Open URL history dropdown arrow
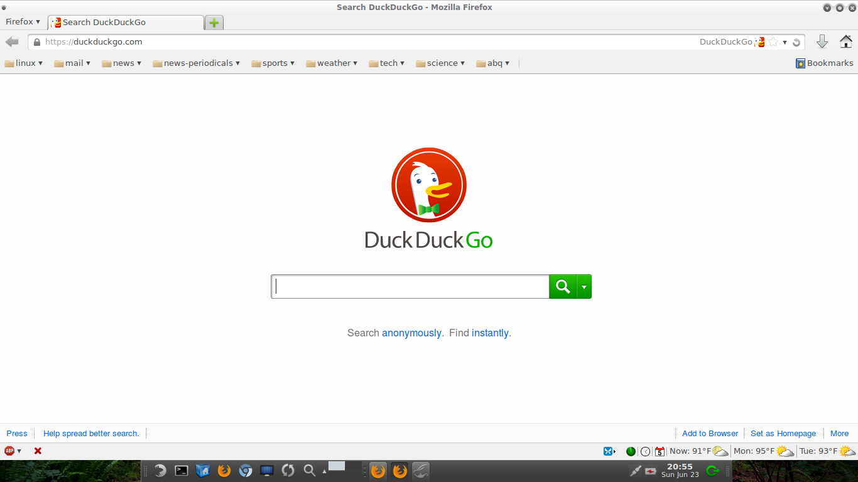858x482 pixels. click(785, 43)
